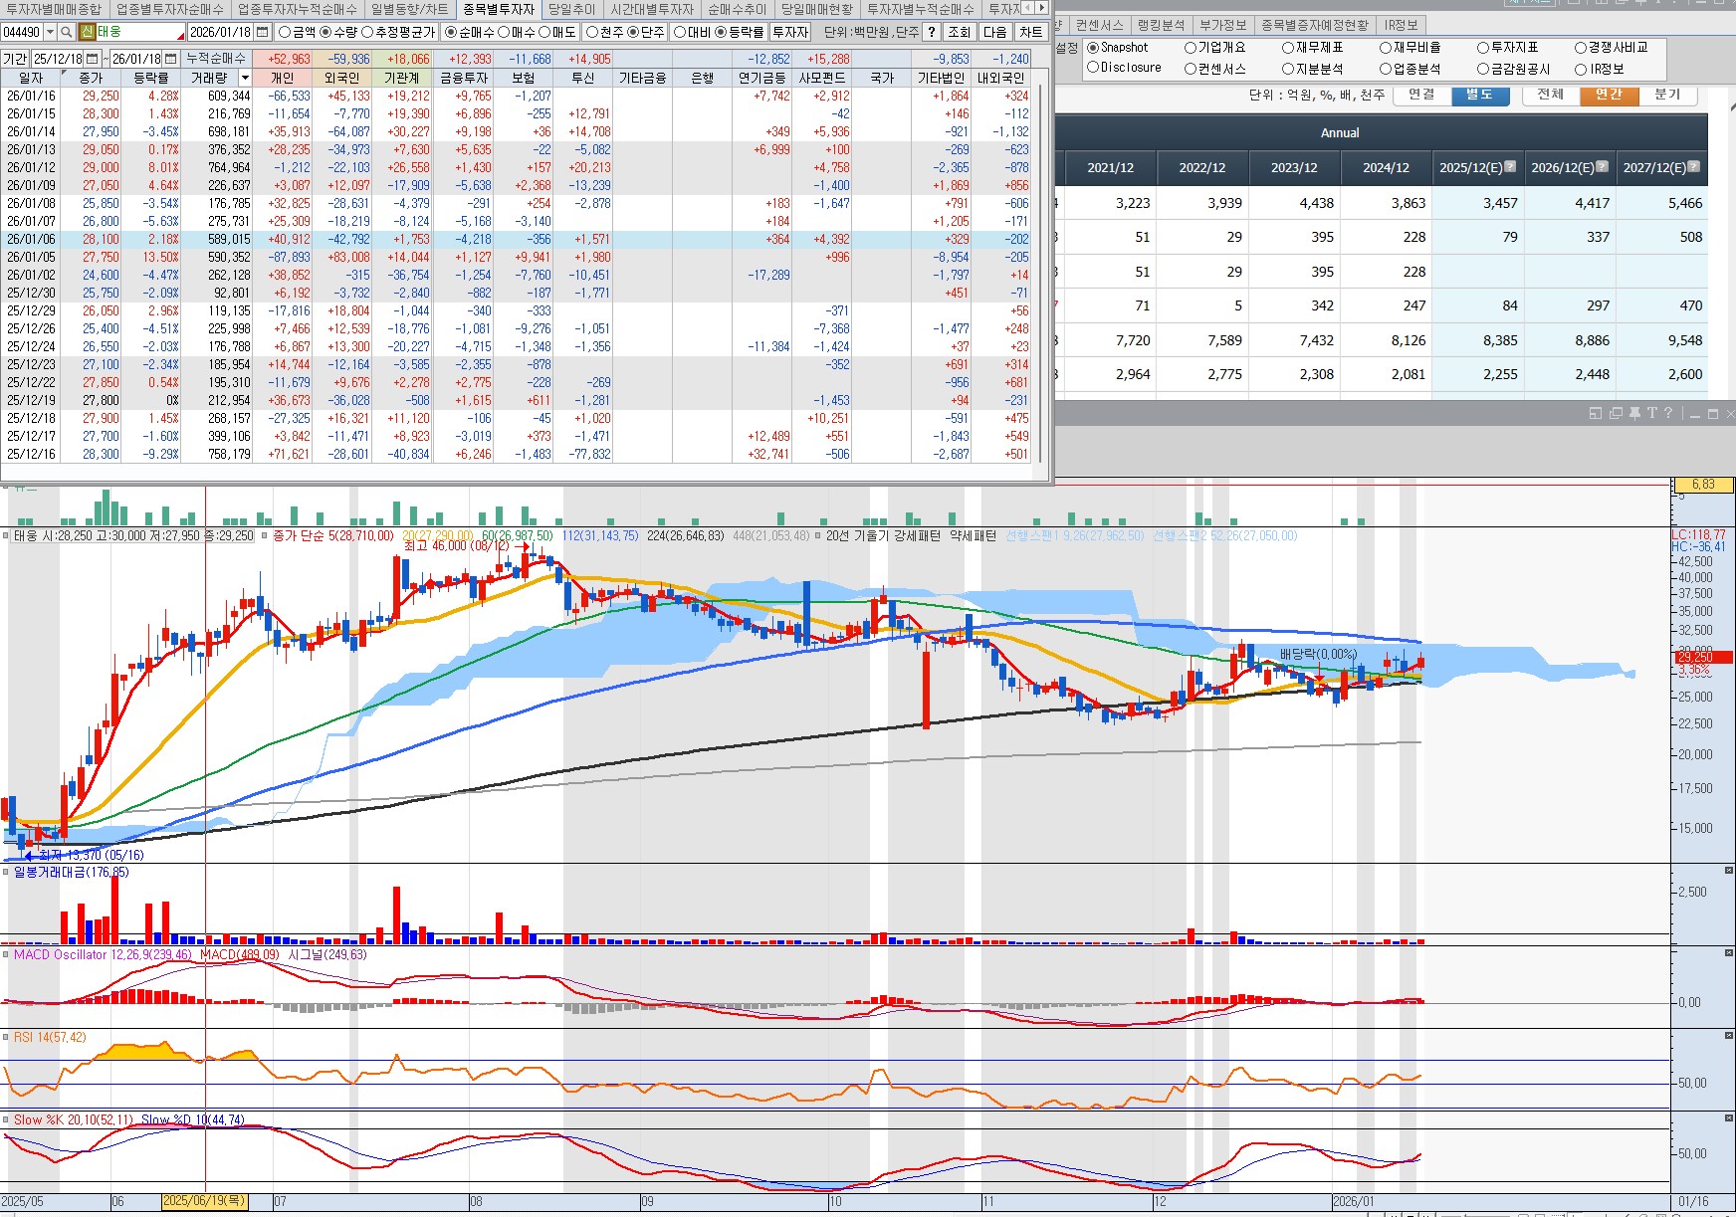Select the 경쟁사비교 radio option

tap(1581, 47)
